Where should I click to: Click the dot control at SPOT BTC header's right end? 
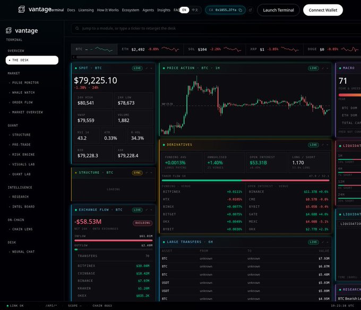pyautogui.click(x=151, y=68)
